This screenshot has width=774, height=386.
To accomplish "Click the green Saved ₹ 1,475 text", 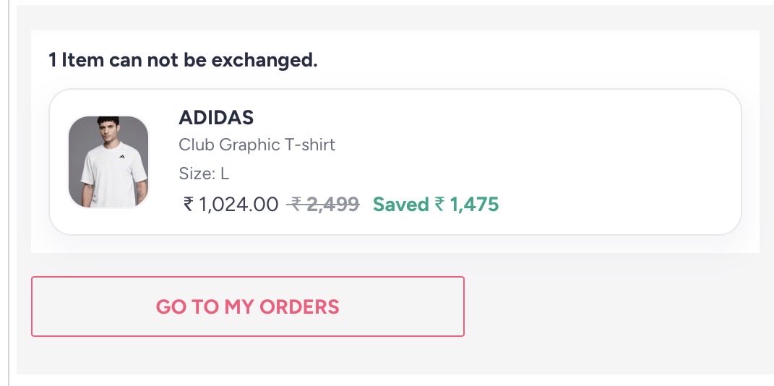I will (435, 205).
